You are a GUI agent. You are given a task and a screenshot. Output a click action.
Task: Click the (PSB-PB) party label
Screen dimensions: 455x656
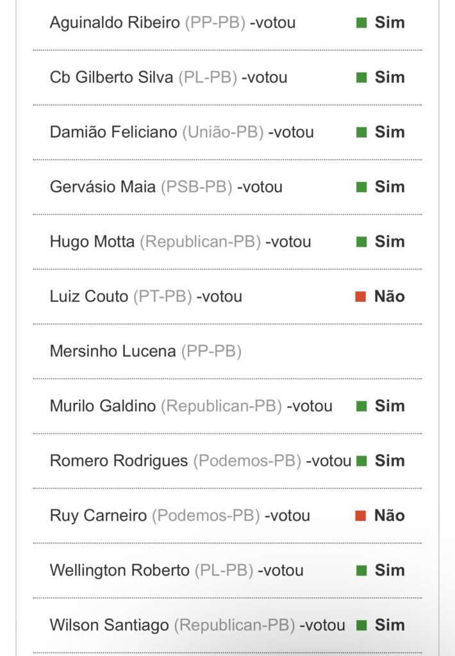click(x=196, y=187)
